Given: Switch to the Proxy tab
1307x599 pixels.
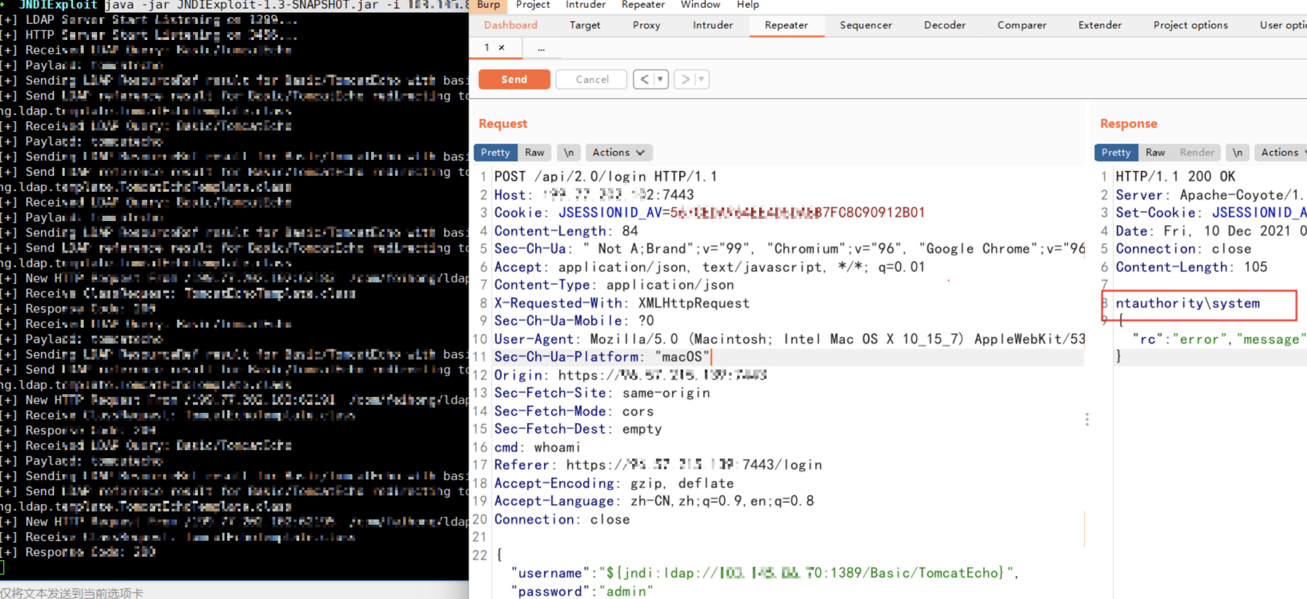Looking at the screenshot, I should pyautogui.click(x=646, y=25).
